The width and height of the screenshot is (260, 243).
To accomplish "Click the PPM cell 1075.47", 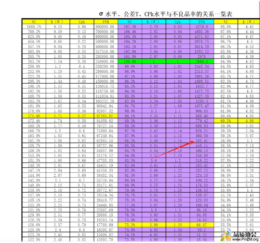I will pos(202,106).
